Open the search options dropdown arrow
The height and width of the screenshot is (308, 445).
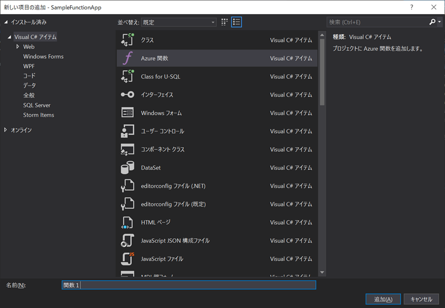pyautogui.click(x=439, y=22)
